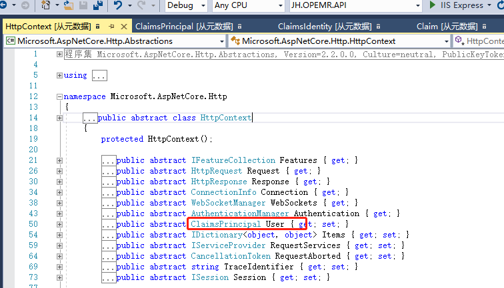504x288 pixels.
Task: Click the Undo arrow icon
Action: tap(118, 5)
